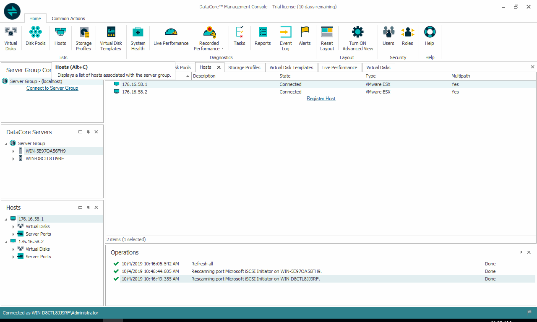Open Users security settings

pyautogui.click(x=388, y=36)
